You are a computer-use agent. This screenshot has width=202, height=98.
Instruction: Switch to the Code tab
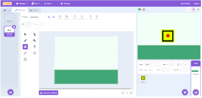[7, 11]
